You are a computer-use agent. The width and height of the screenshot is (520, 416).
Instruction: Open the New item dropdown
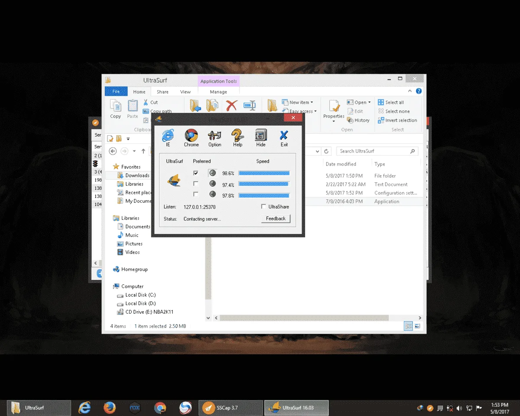[x=298, y=102]
